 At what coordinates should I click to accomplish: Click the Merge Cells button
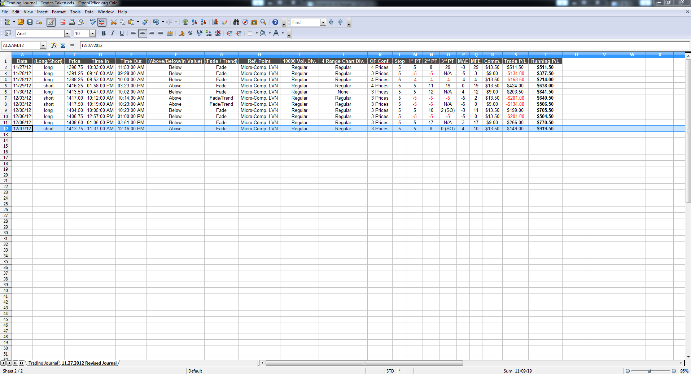(170, 33)
